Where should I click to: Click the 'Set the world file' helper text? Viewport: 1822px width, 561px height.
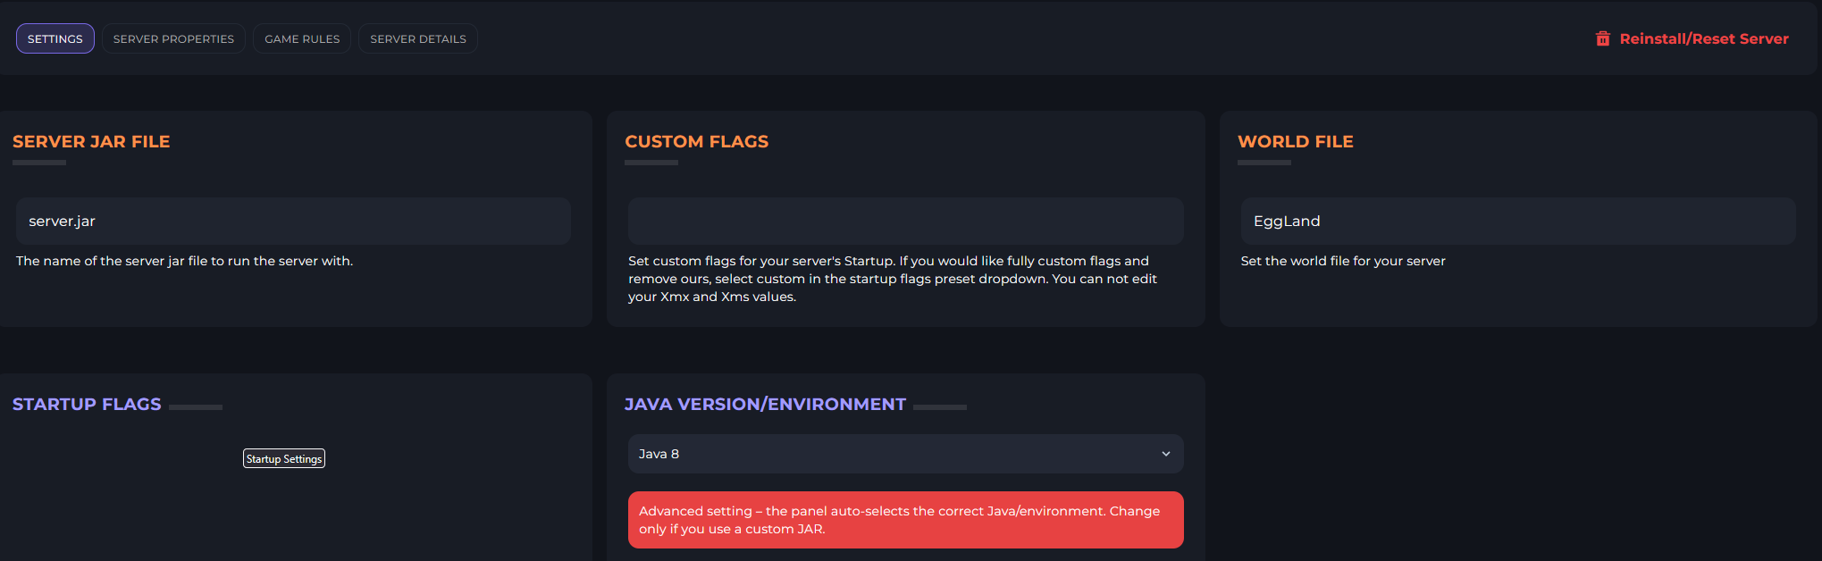(1342, 261)
